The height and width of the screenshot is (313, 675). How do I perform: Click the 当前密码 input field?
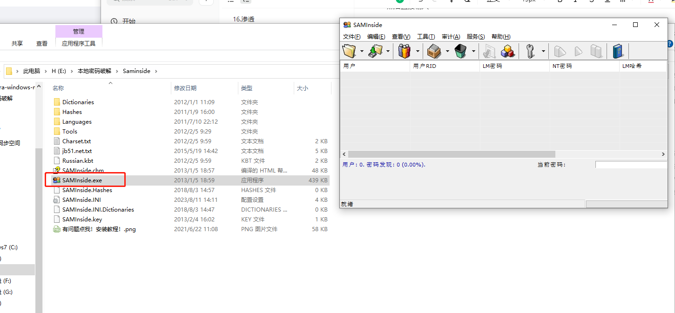click(x=631, y=165)
